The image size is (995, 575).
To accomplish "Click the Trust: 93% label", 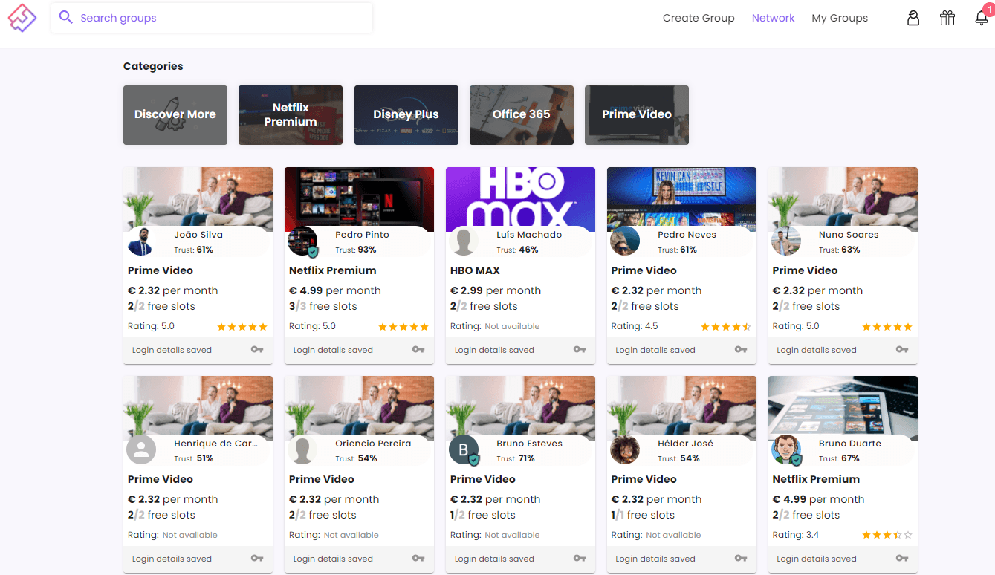I will pyautogui.click(x=356, y=250).
